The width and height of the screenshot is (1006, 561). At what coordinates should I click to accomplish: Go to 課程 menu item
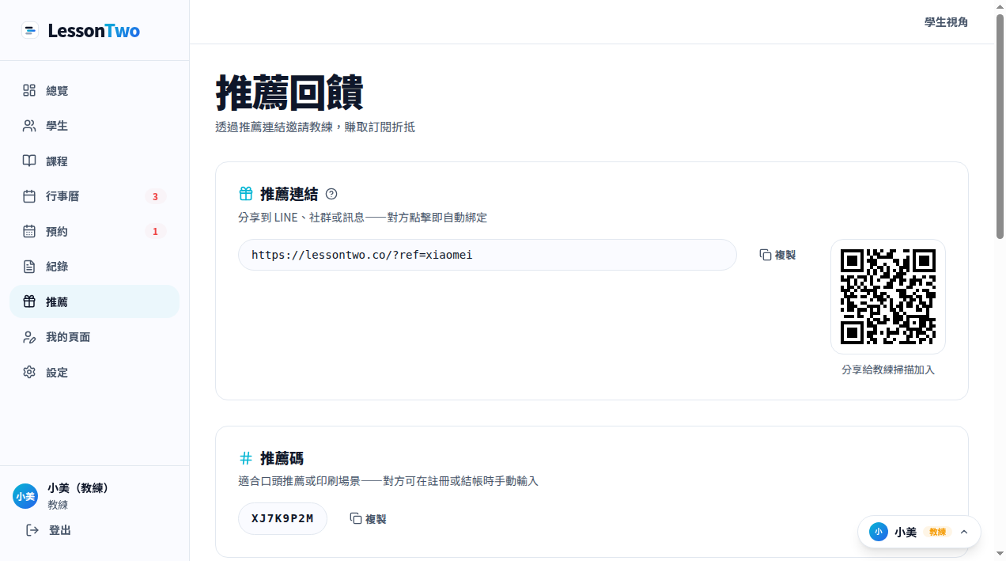(x=95, y=161)
